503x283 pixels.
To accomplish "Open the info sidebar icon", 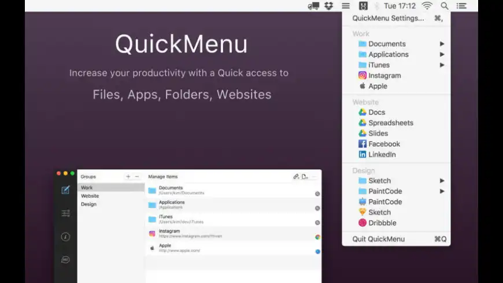I will 65,237.
